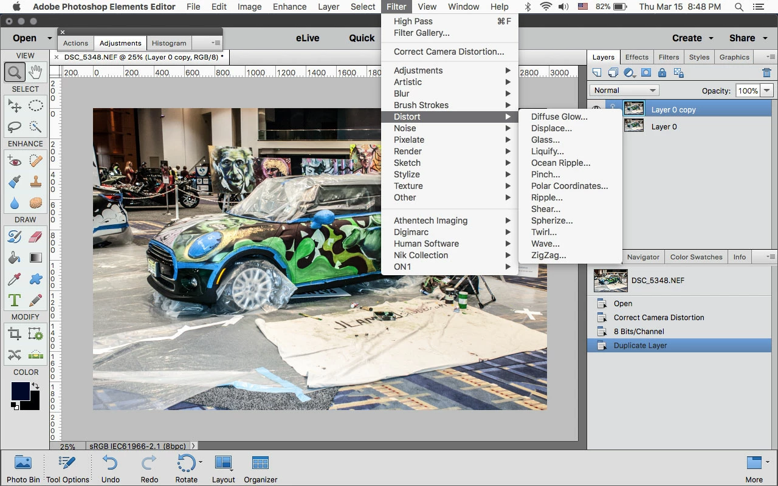Choose Correct Camera Distortion menu item
The width and height of the screenshot is (778, 486).
pyautogui.click(x=449, y=52)
